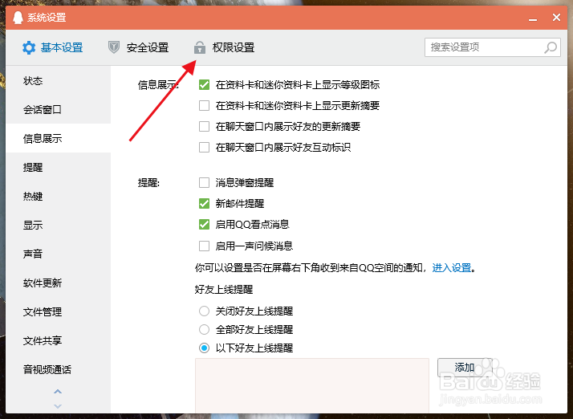Choose 关闭好友上线提醒 radio option

pyautogui.click(x=204, y=311)
